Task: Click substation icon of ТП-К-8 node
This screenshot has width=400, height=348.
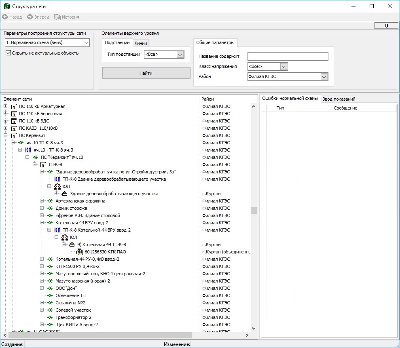Action: 43,165
